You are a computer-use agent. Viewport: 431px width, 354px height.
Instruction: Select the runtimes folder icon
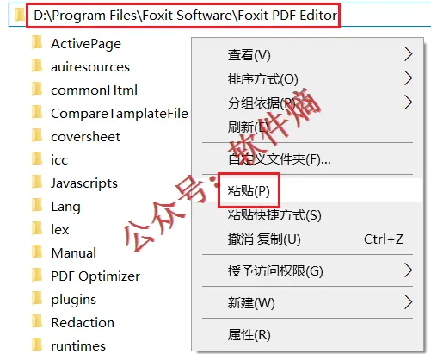pos(37,345)
